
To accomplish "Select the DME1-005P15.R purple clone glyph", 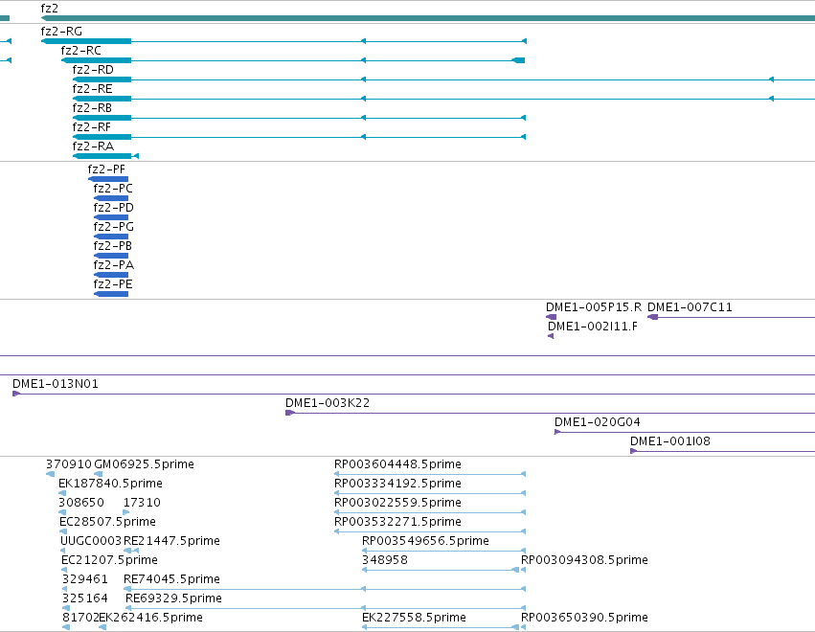I will click(551, 317).
